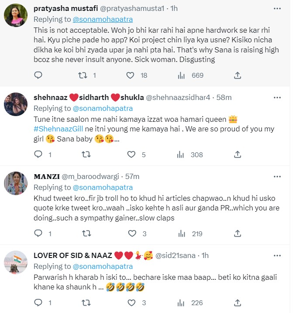Retweet pratyasha mustafi's tweet
This screenshot has height=313, width=305.
(82, 76)
